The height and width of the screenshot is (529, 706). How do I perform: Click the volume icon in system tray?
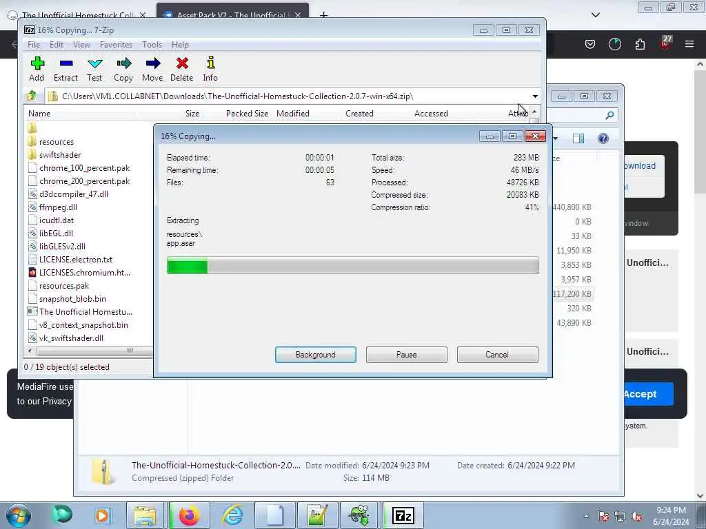[x=637, y=517]
